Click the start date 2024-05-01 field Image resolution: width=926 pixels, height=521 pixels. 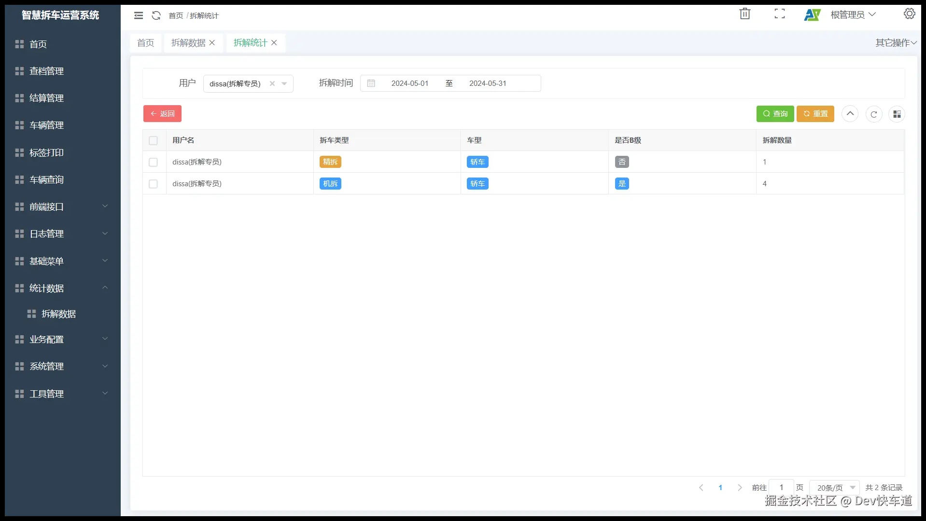tap(410, 83)
